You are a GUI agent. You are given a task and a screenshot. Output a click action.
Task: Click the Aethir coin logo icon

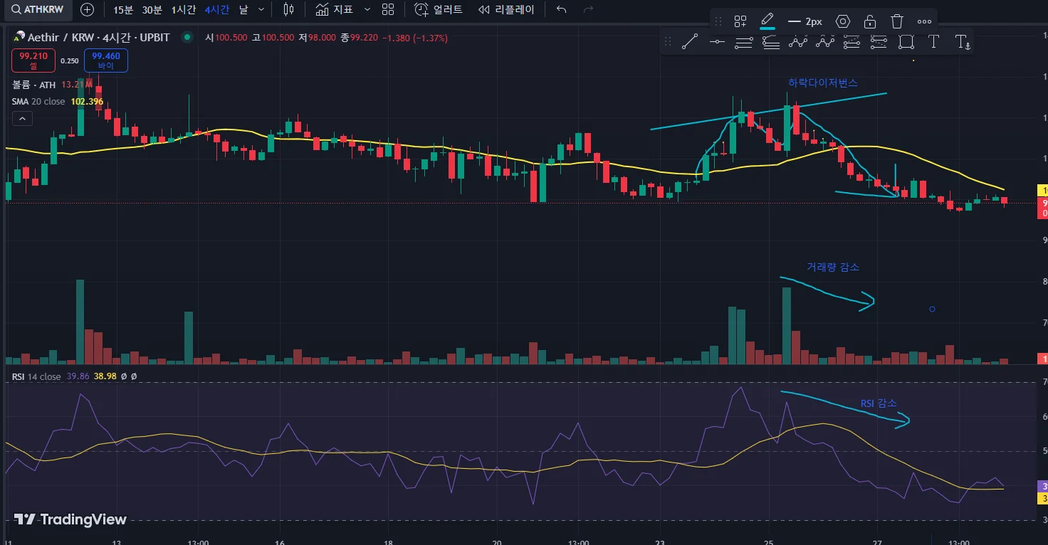tap(18, 37)
